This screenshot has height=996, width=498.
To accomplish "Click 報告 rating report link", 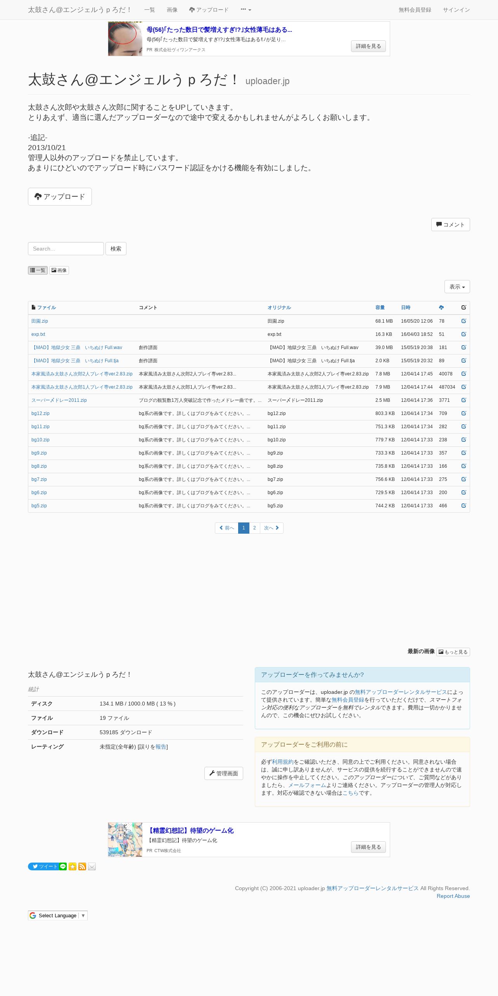I will click(161, 747).
